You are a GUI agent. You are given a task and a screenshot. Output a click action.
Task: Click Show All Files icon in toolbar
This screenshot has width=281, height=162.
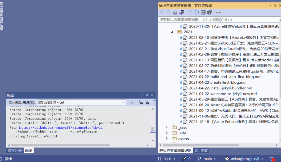pyautogui.click(x=209, y=12)
